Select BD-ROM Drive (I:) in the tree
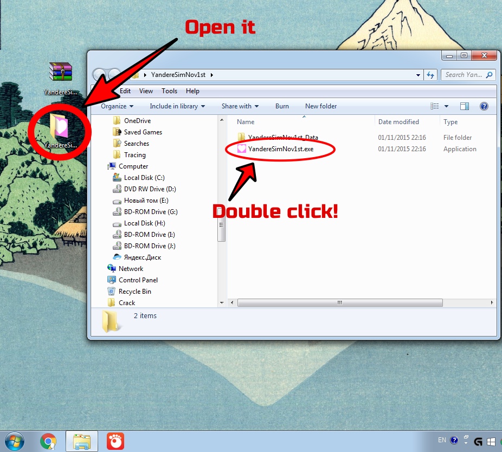502x452 pixels. [150, 234]
